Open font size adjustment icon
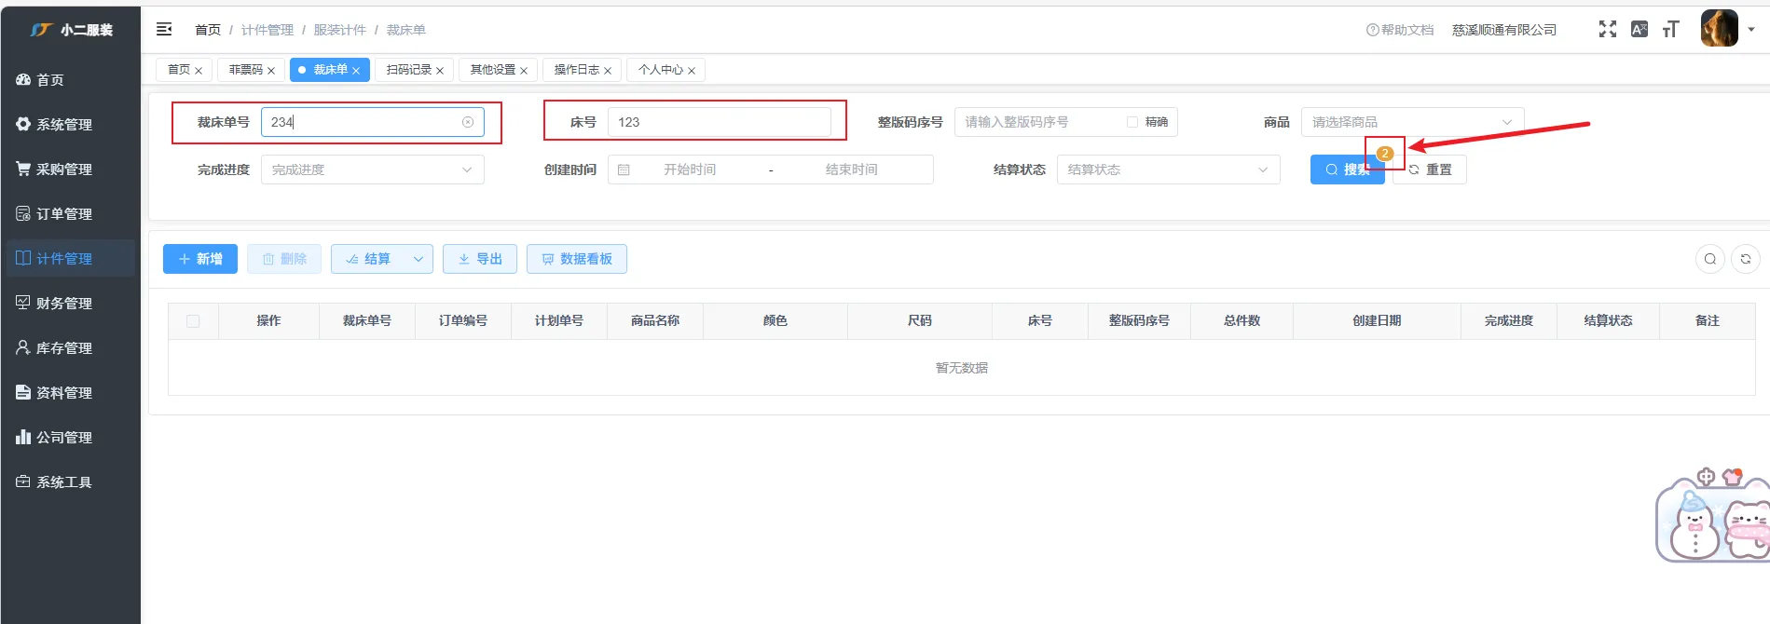The height and width of the screenshot is (624, 1770). 1671,30
